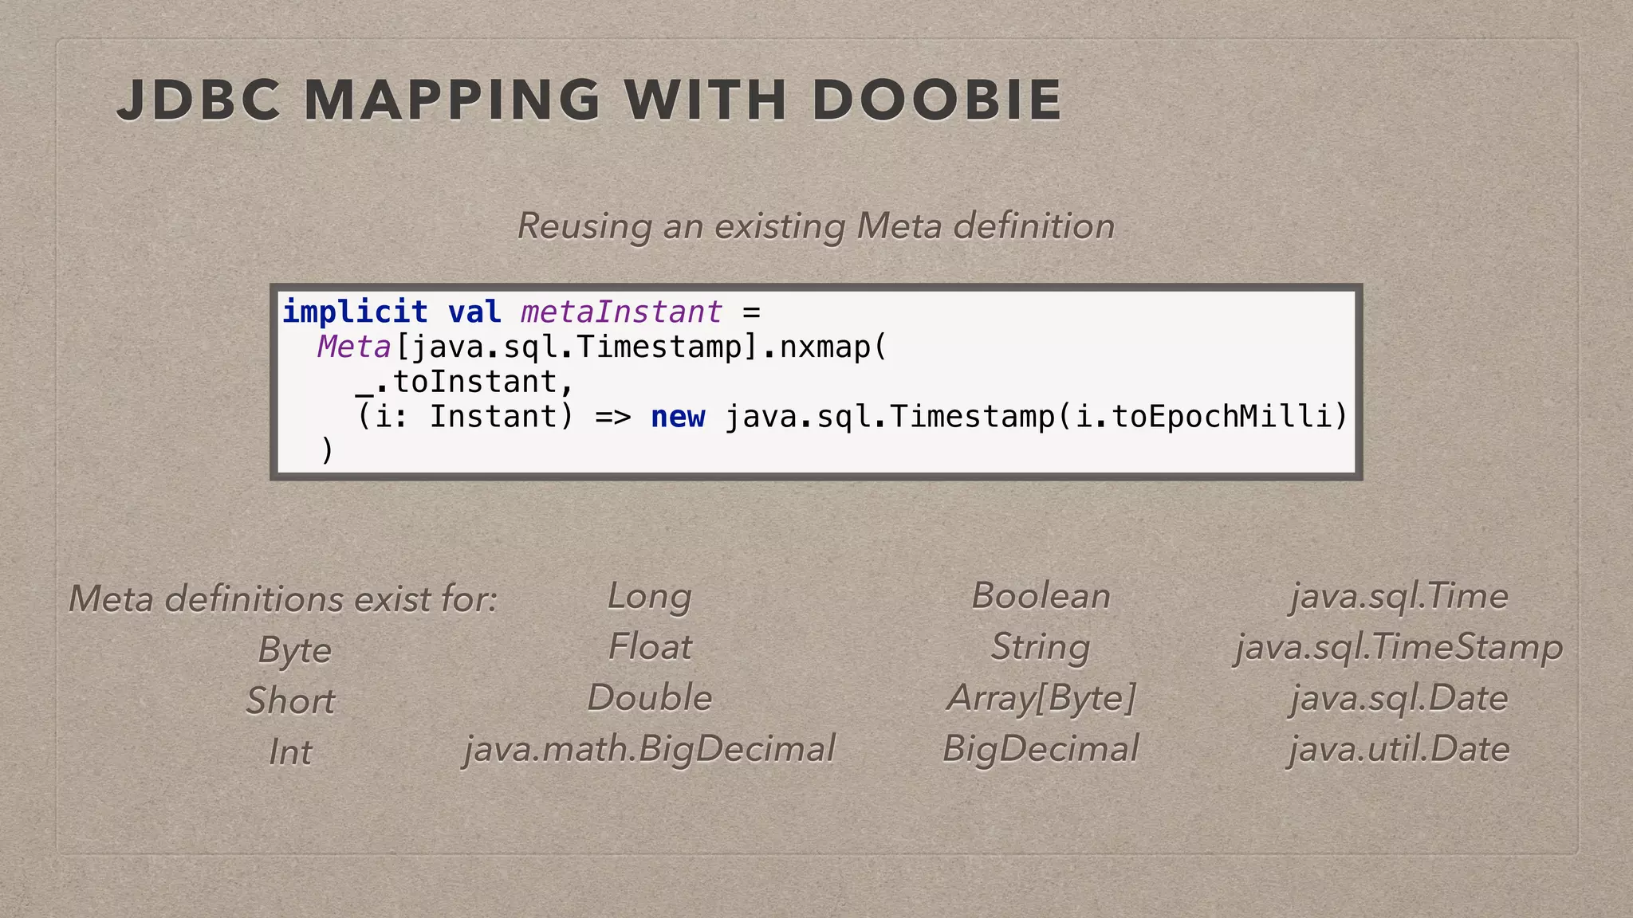Click the implicit keyword in code
The image size is (1633, 918).
355,312
